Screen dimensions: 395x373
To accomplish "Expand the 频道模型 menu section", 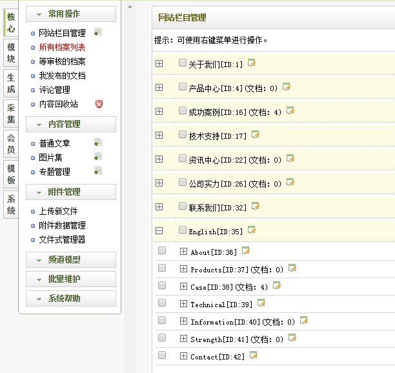I will [x=71, y=259].
